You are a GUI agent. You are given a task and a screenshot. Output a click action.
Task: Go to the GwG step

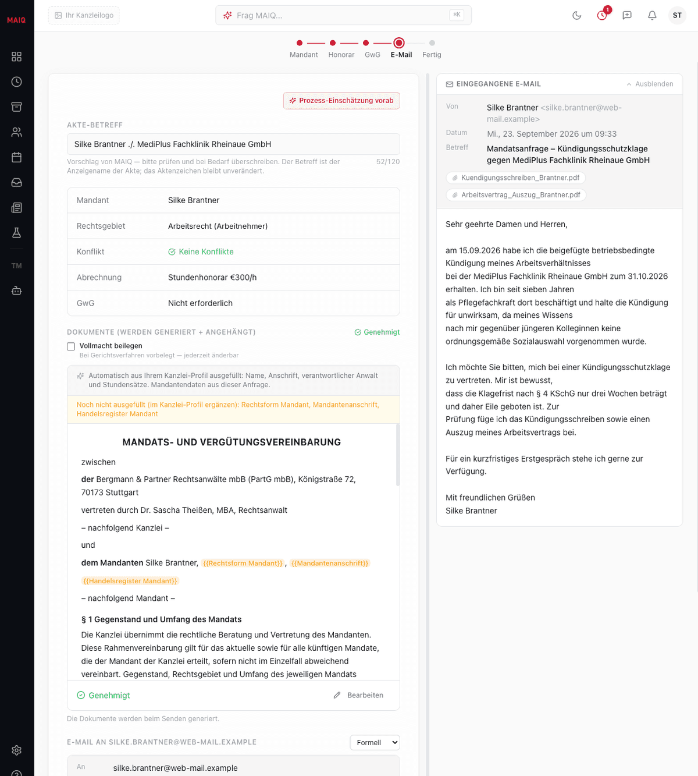[372, 49]
